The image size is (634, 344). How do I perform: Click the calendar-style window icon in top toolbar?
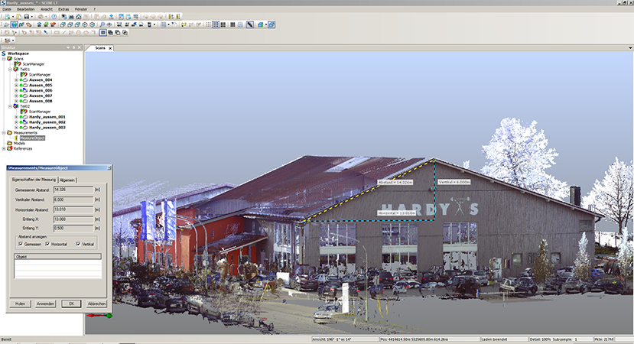coord(121,17)
